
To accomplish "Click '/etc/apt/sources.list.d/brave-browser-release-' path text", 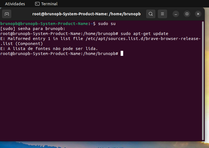I will [143, 39].
